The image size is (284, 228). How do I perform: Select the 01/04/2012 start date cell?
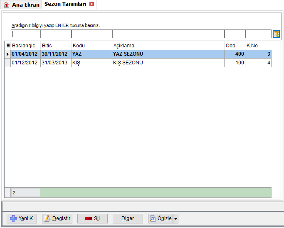(25, 54)
